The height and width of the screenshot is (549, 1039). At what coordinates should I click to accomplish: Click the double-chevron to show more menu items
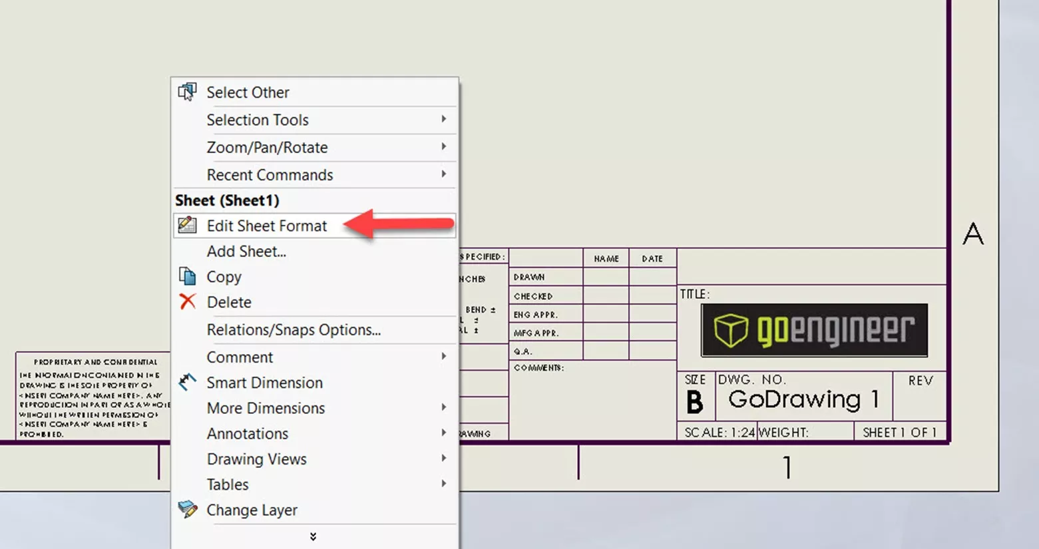pos(312,536)
